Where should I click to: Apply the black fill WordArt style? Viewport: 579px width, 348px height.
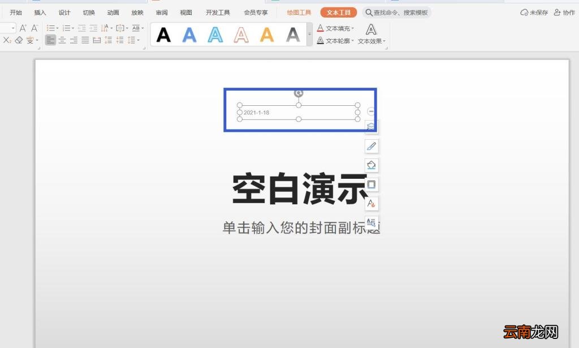163,35
